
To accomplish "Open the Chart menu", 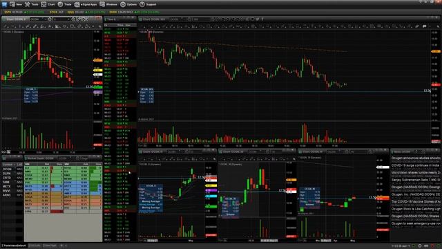I will click(x=48, y=4).
